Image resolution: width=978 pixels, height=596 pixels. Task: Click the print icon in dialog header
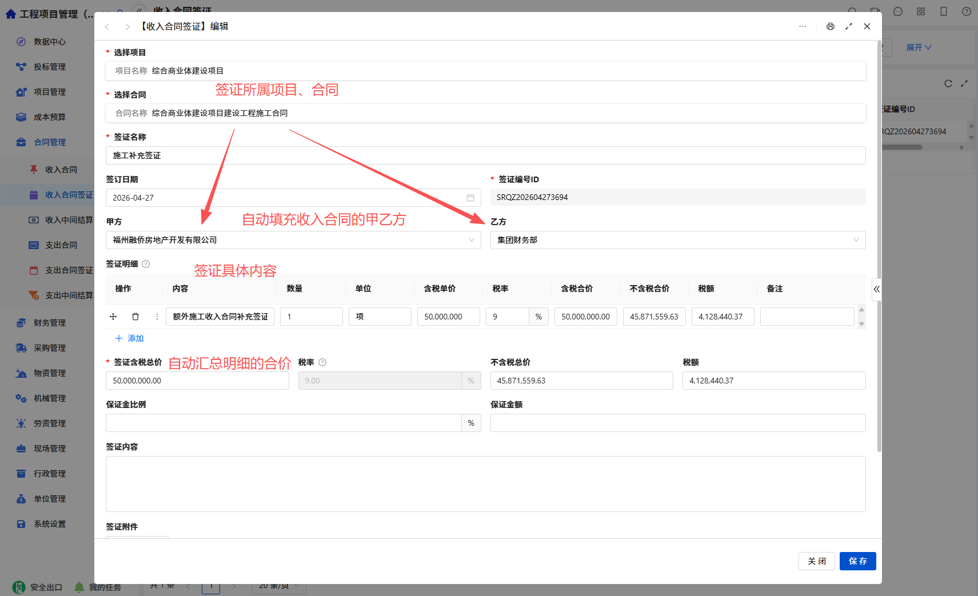pos(830,26)
